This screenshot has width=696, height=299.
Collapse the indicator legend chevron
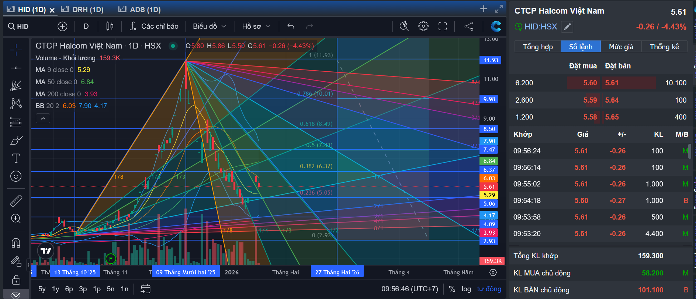tap(43, 118)
